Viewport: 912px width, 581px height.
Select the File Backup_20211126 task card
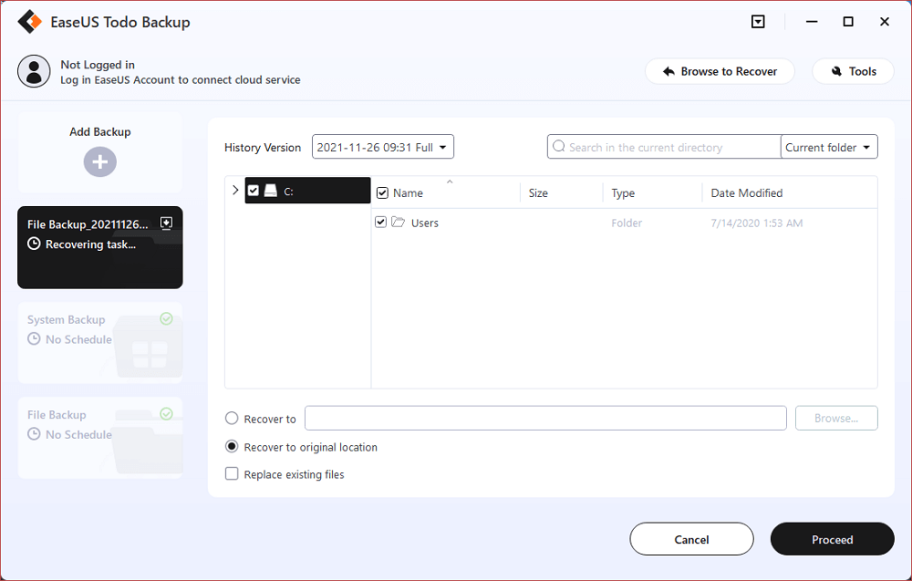pos(100,247)
